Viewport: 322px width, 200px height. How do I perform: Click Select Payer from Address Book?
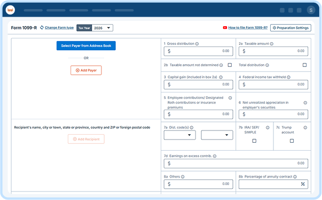point(86,45)
